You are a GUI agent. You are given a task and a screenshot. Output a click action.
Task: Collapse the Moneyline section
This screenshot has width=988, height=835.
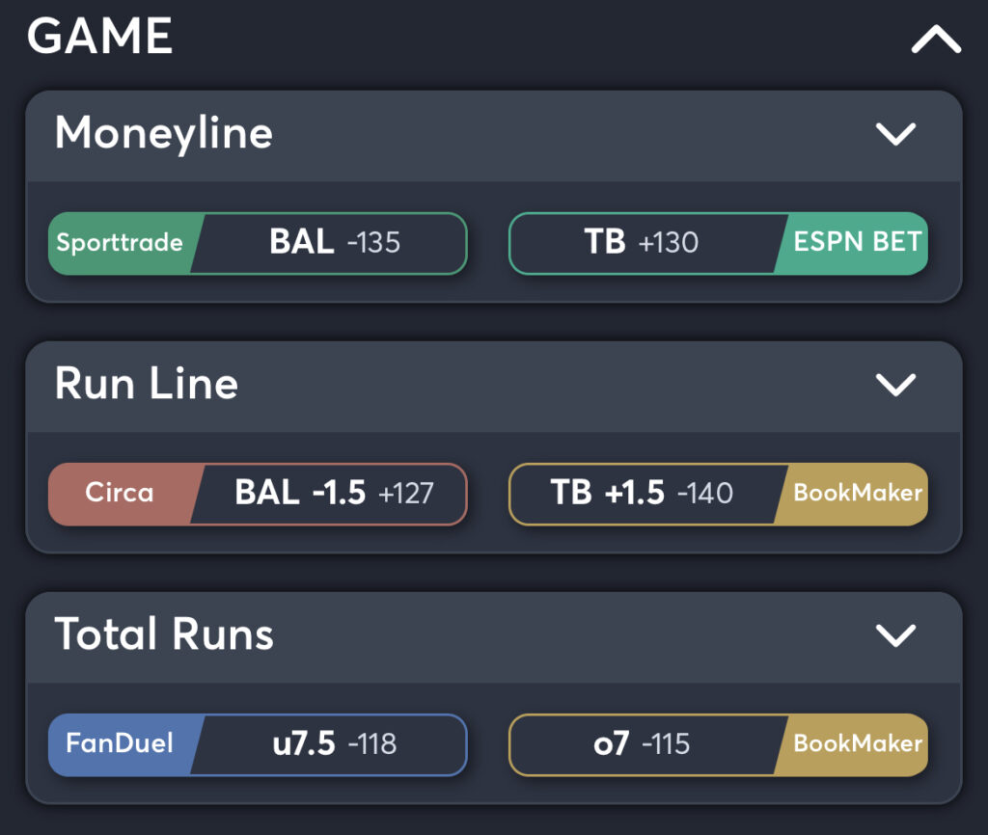895,135
